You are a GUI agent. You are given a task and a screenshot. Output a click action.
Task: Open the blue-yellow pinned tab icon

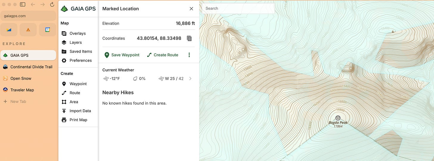[9, 29]
